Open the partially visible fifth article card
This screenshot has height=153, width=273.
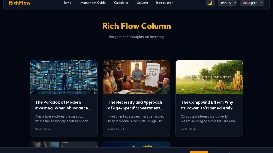[136, 144]
